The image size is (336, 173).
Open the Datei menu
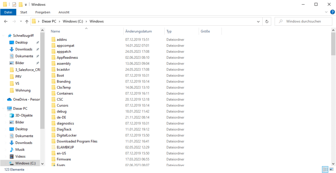tap(8, 12)
